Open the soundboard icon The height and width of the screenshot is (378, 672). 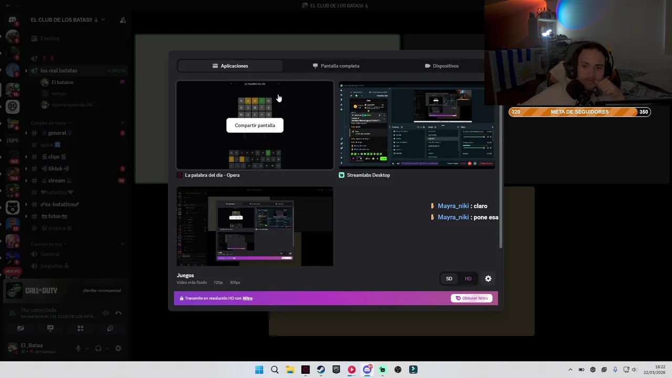pos(110,328)
